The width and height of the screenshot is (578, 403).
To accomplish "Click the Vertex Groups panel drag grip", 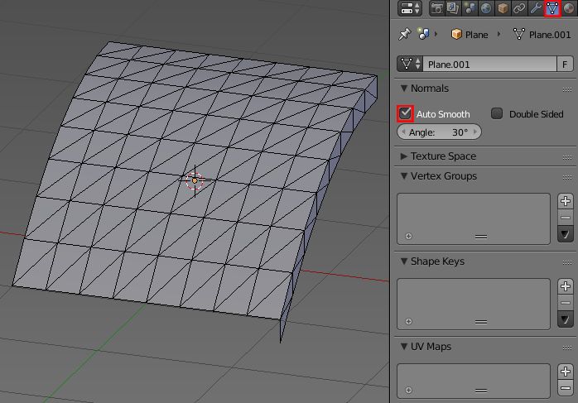I will pyautogui.click(x=567, y=178).
